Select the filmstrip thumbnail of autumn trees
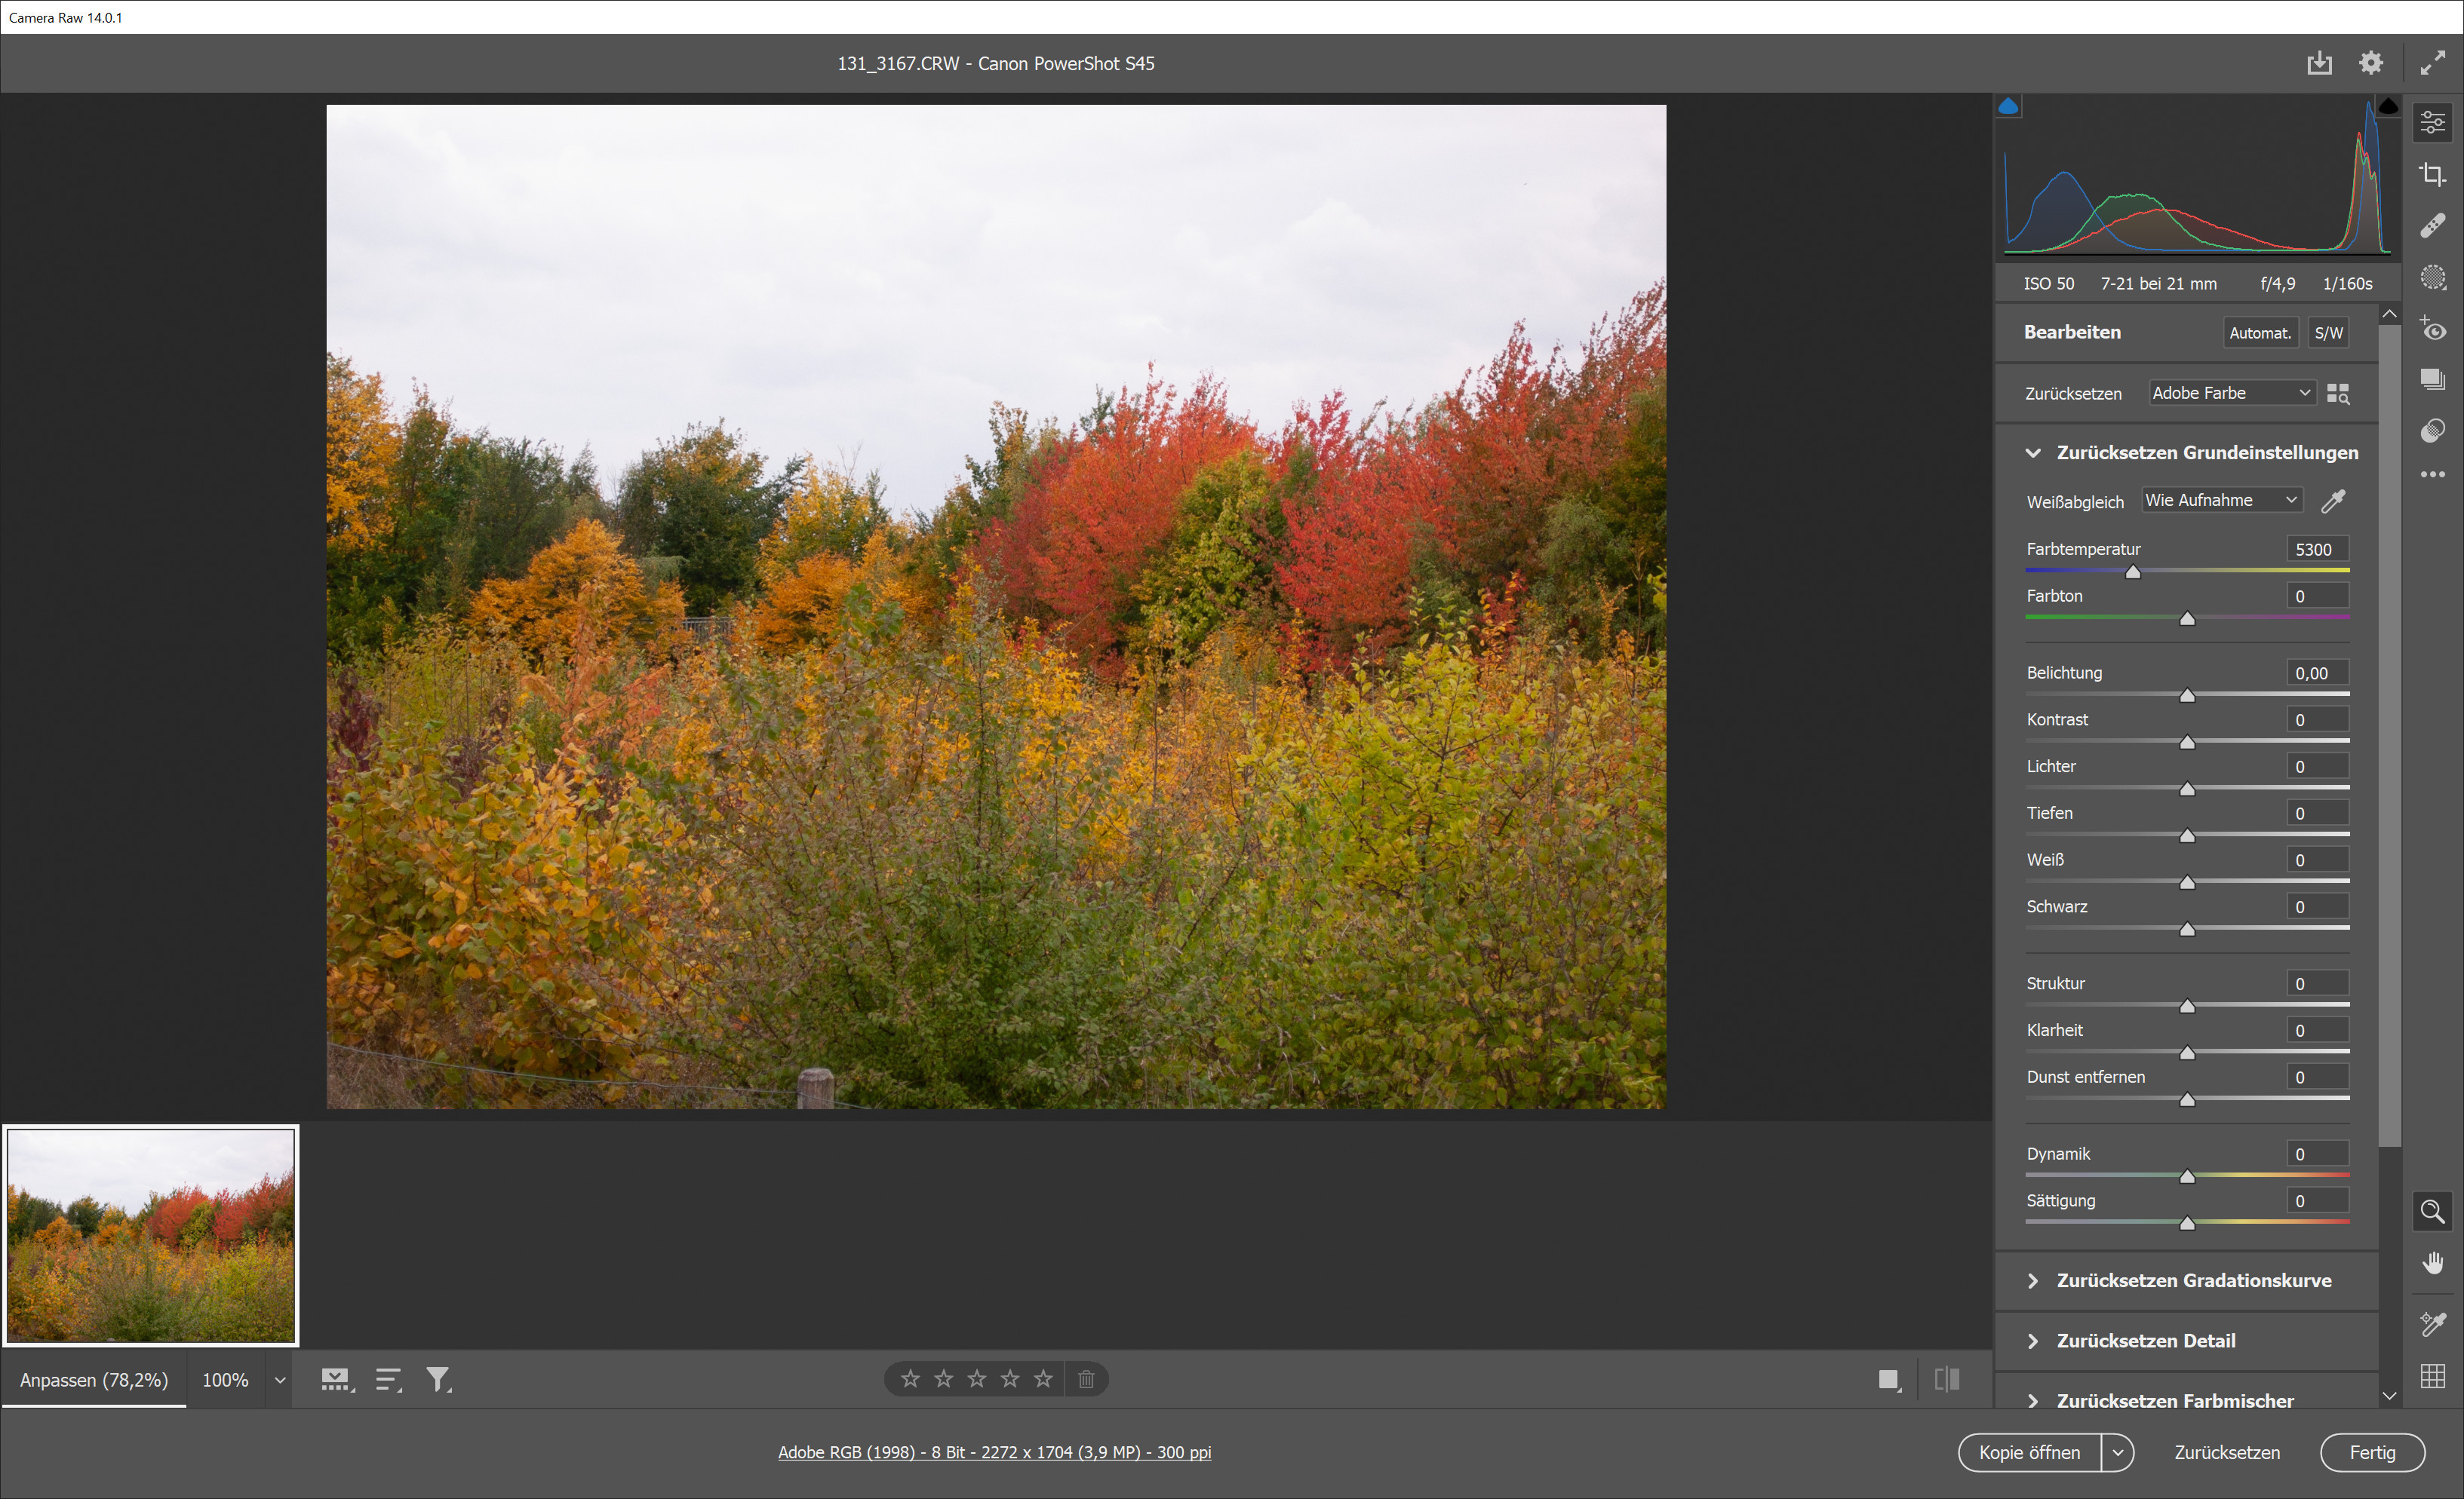Viewport: 2464px width, 1499px height. click(x=151, y=1235)
